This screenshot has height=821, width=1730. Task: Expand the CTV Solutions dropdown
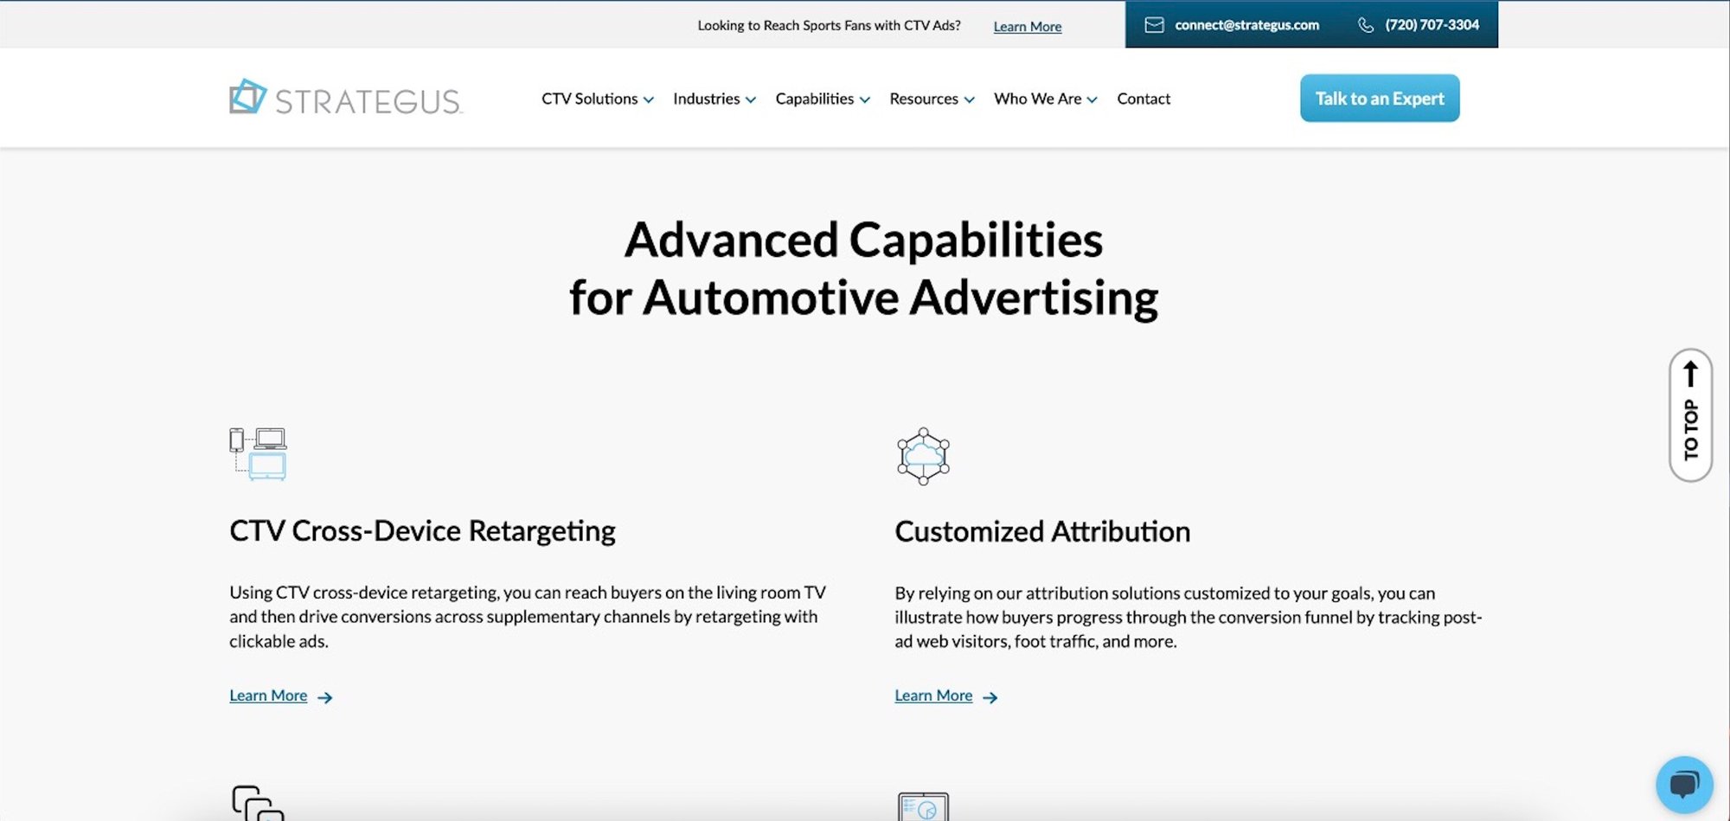pos(597,99)
